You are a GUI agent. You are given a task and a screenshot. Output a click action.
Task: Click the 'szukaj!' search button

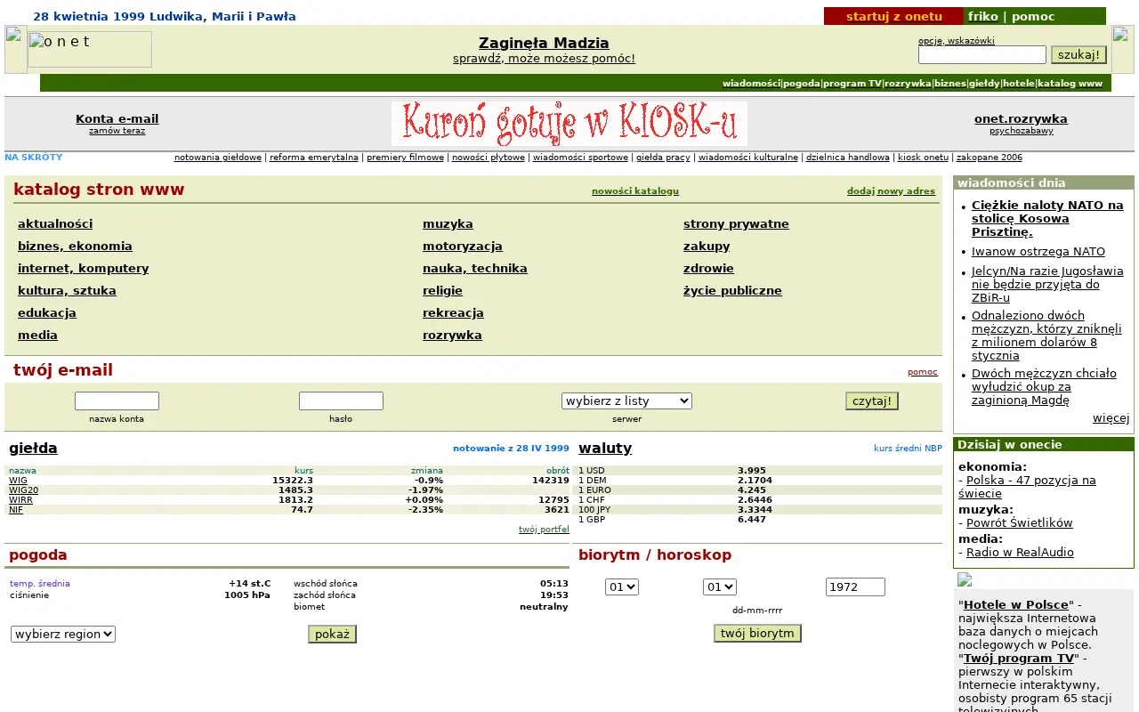(1078, 54)
